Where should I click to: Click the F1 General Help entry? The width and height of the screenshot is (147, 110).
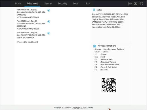104,59
